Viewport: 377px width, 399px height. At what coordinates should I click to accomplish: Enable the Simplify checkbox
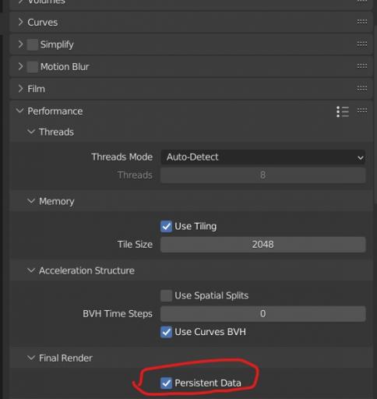click(x=33, y=44)
